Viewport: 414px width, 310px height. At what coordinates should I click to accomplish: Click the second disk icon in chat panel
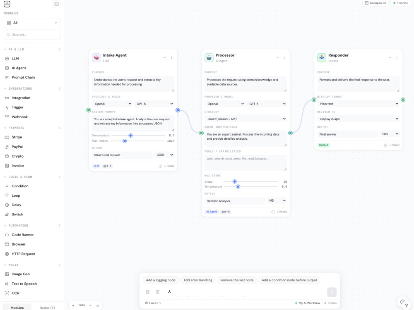158,292
